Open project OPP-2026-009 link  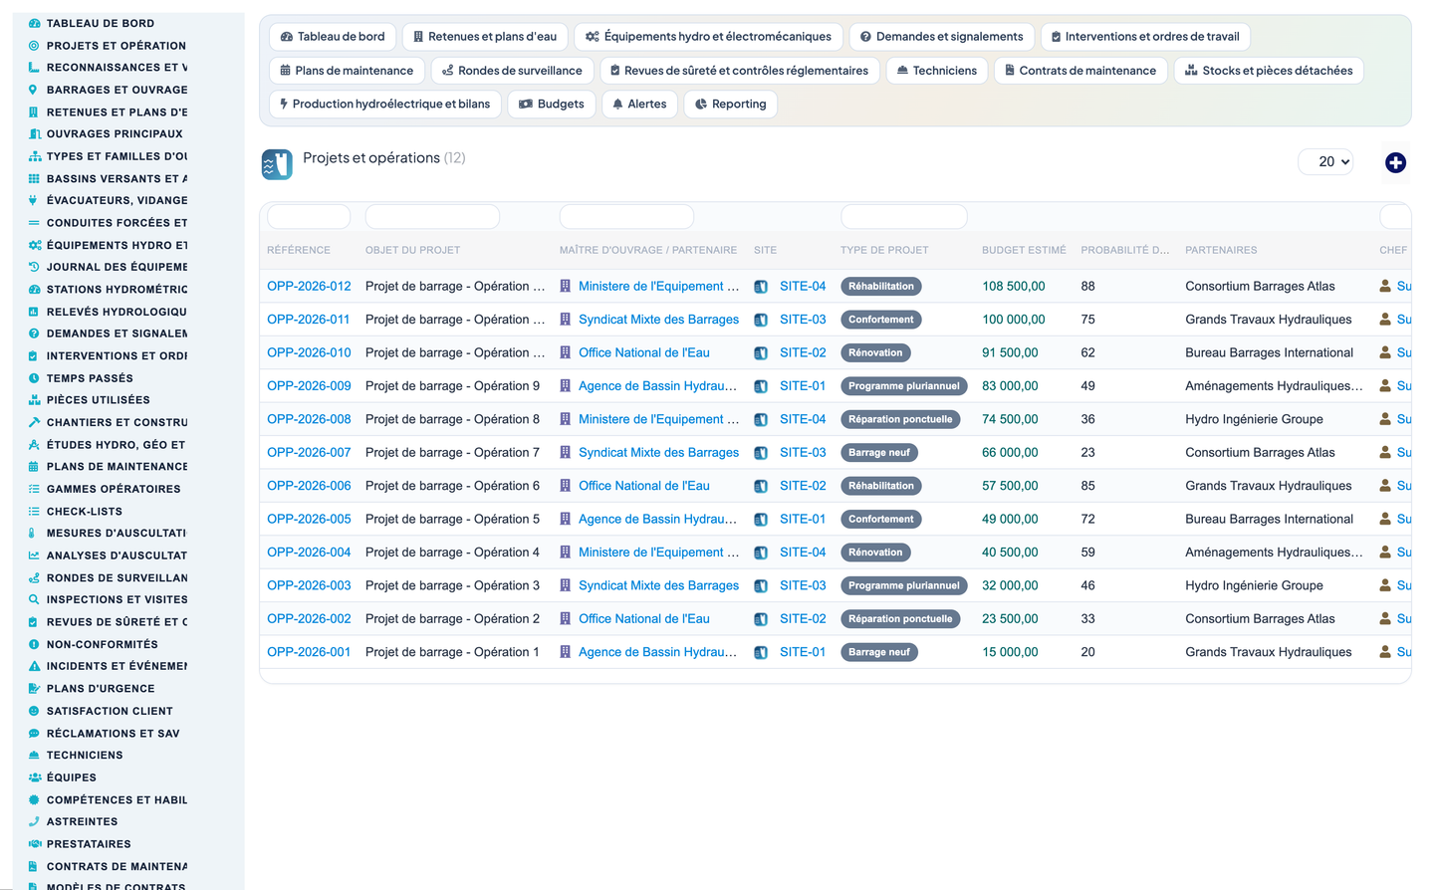(309, 386)
